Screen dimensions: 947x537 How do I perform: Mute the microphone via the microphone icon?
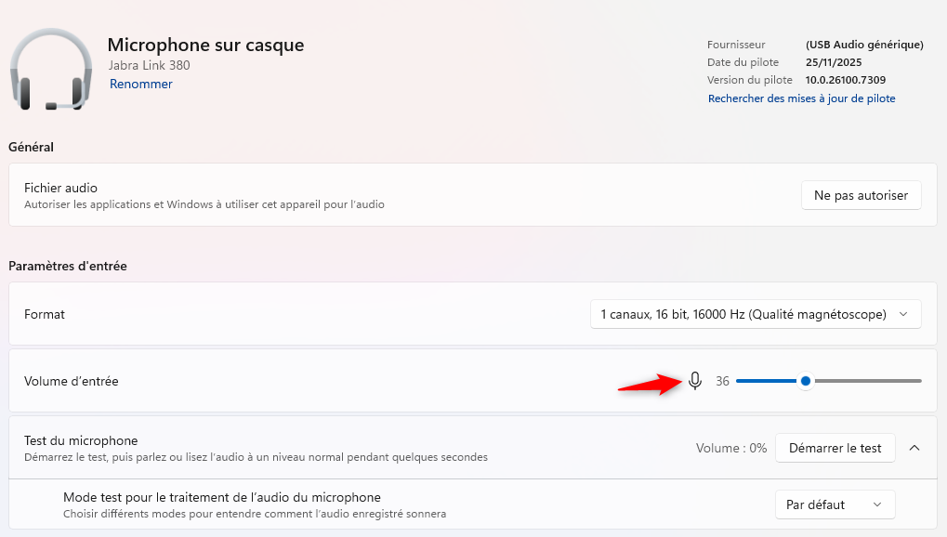pyautogui.click(x=695, y=381)
